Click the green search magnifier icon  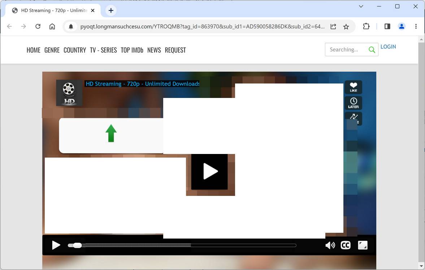[x=372, y=50]
